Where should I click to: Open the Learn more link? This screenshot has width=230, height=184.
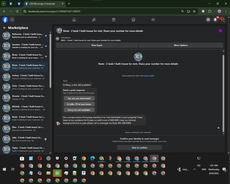tap(162, 141)
